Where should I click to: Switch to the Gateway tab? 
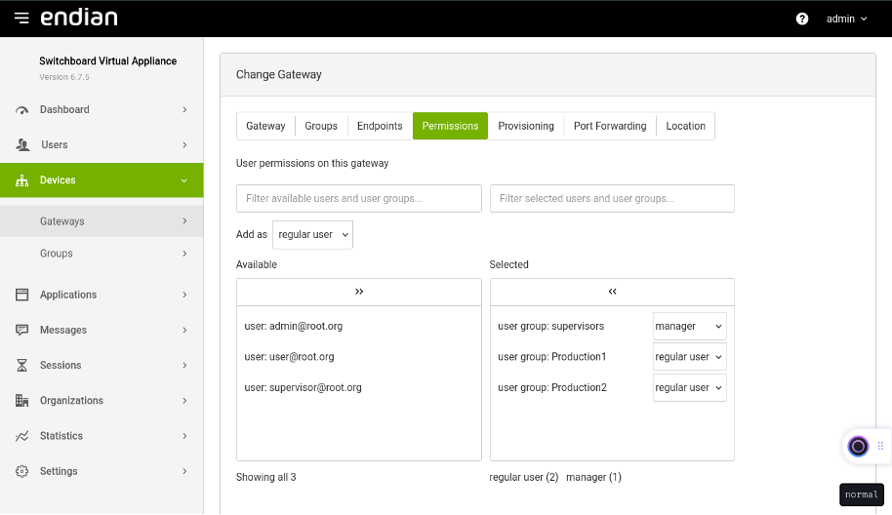pos(265,126)
